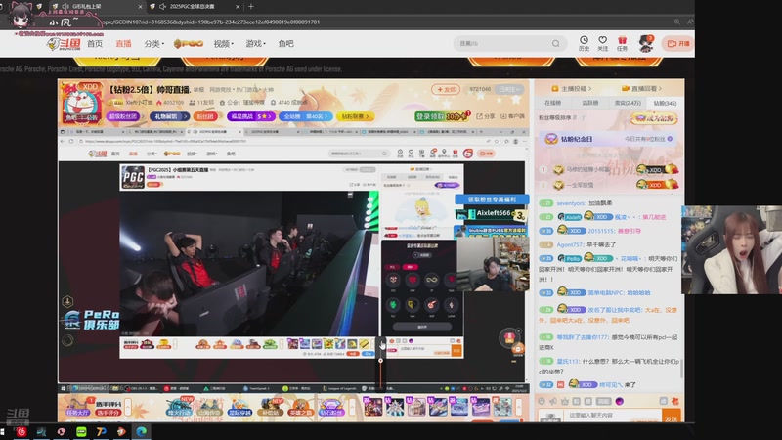Expand the gift list arrow
Image resolution: width=782 pixels, height=440 pixels.
pos(519,407)
